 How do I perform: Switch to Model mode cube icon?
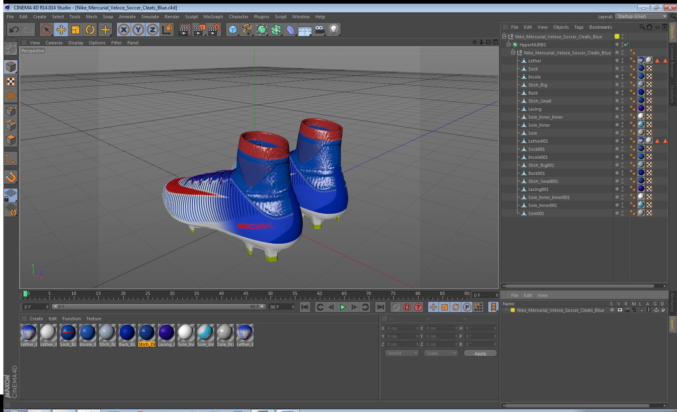click(x=11, y=67)
